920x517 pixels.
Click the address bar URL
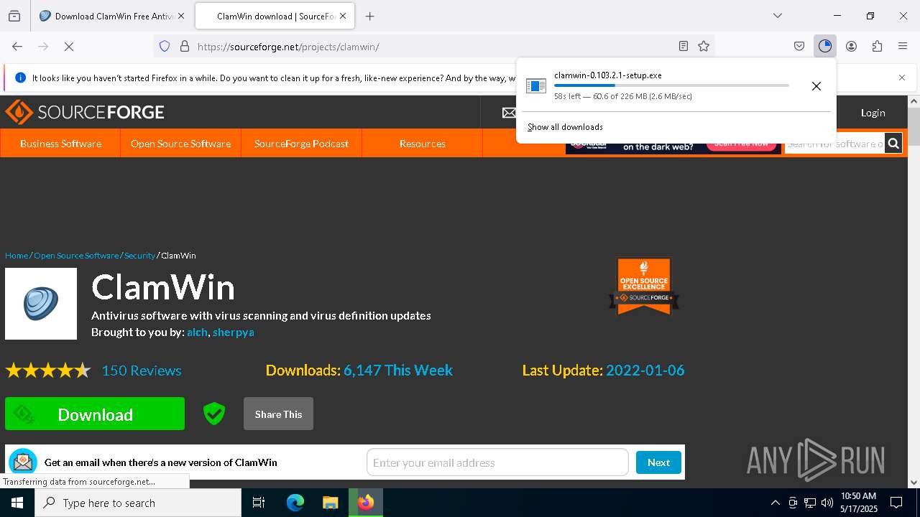tap(288, 47)
